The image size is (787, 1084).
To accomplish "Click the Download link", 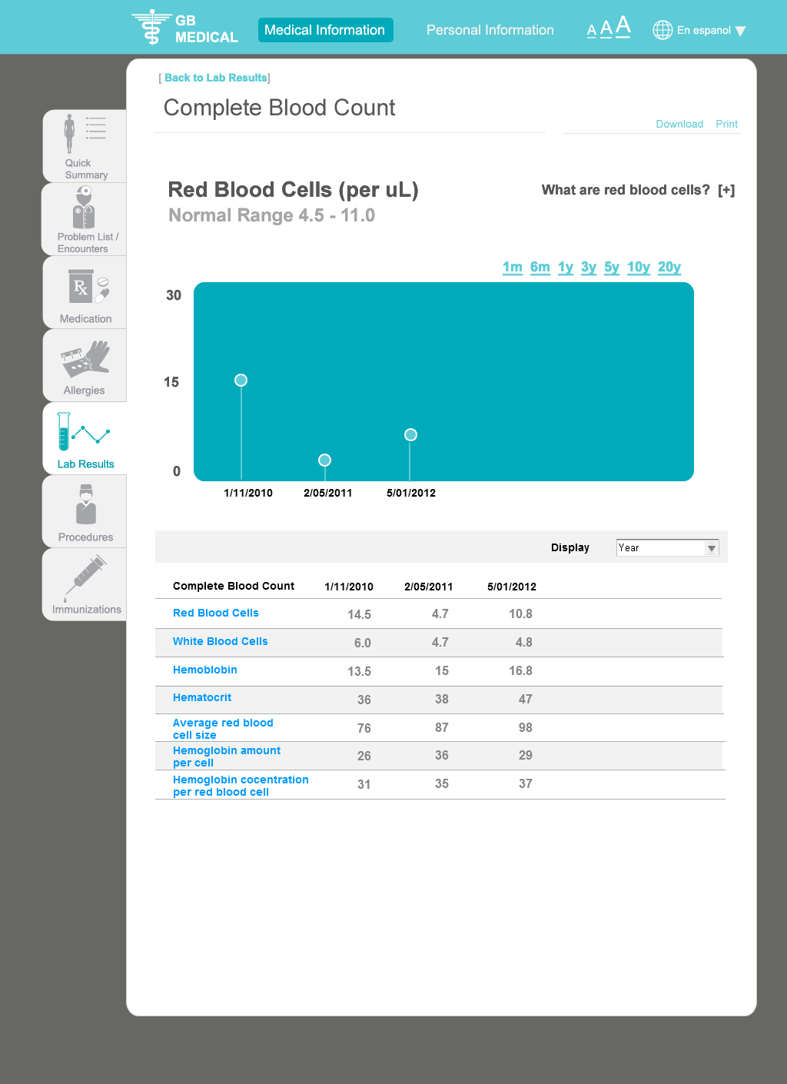I will [x=679, y=124].
